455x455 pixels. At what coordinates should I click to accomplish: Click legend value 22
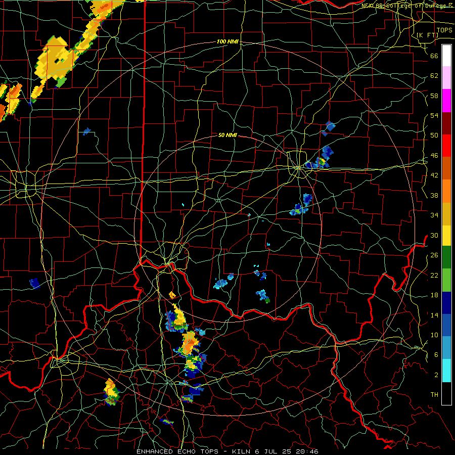pos(434,275)
